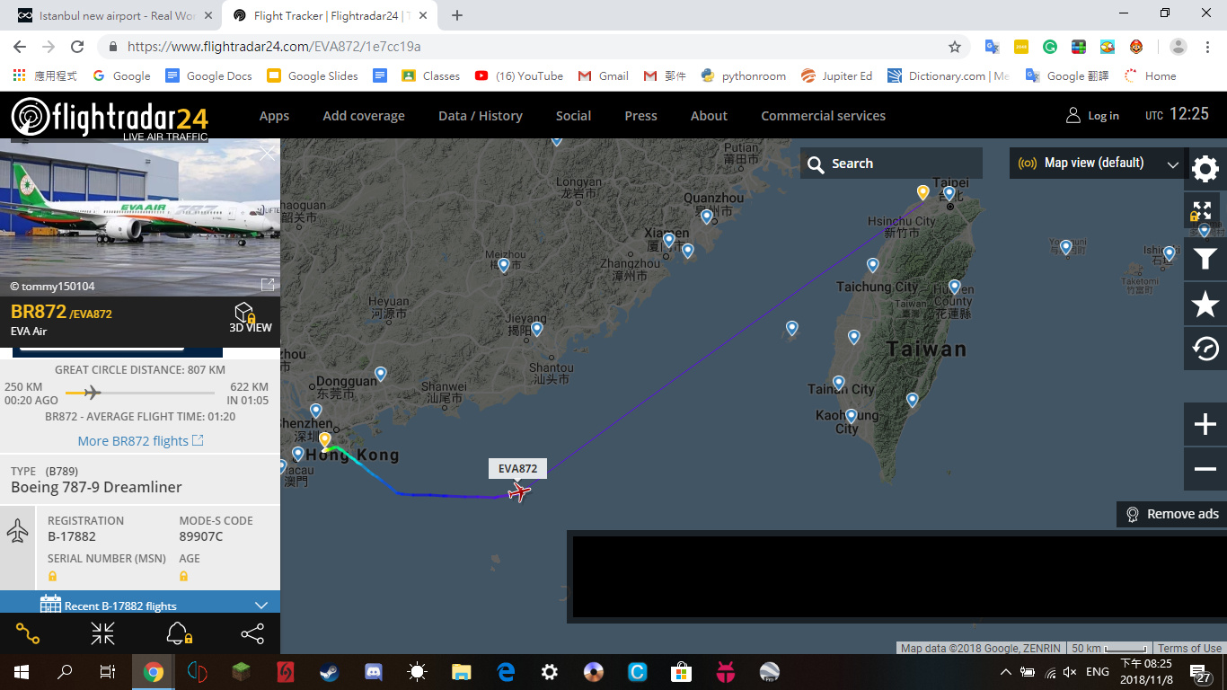Viewport: 1227px width, 690px height.
Task: Open the Google Docs bookmark
Action: click(208, 76)
